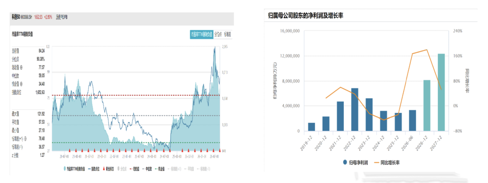Viewport: 488px width, 183px height.
Task: Toggle the green 机会值 legend entry
Action: coord(160,169)
